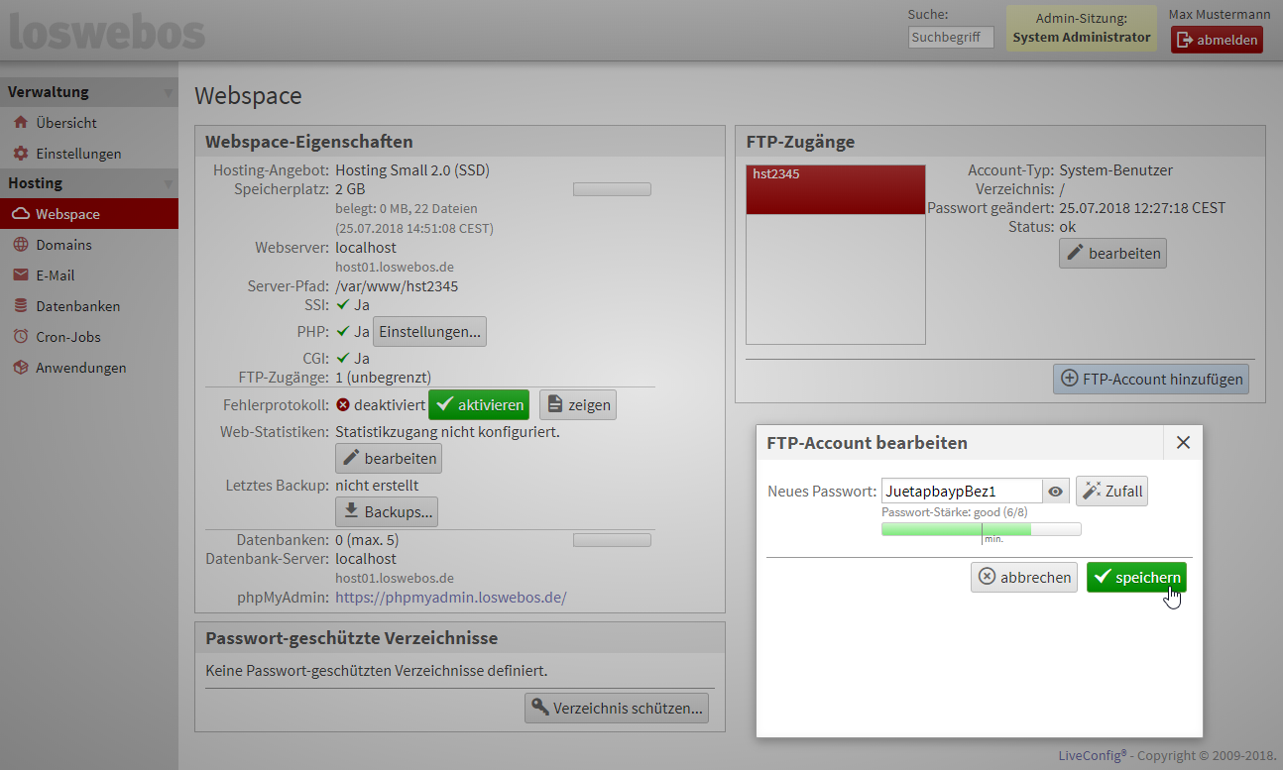Screen dimensions: 1283x770
Task: Close the FTP-Account bearbeiten dialog
Action: pos(1182,443)
